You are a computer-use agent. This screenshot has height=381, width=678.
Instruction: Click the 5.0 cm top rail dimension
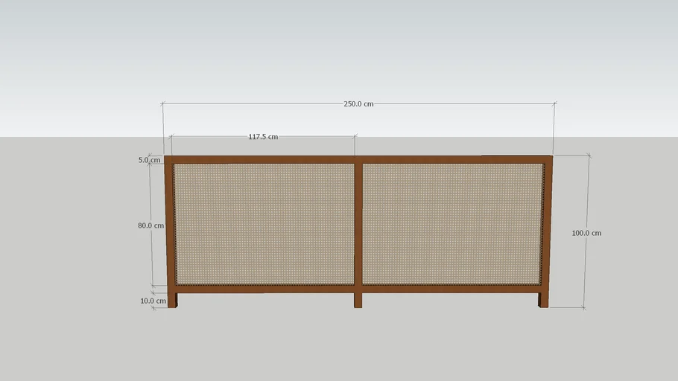pos(148,160)
